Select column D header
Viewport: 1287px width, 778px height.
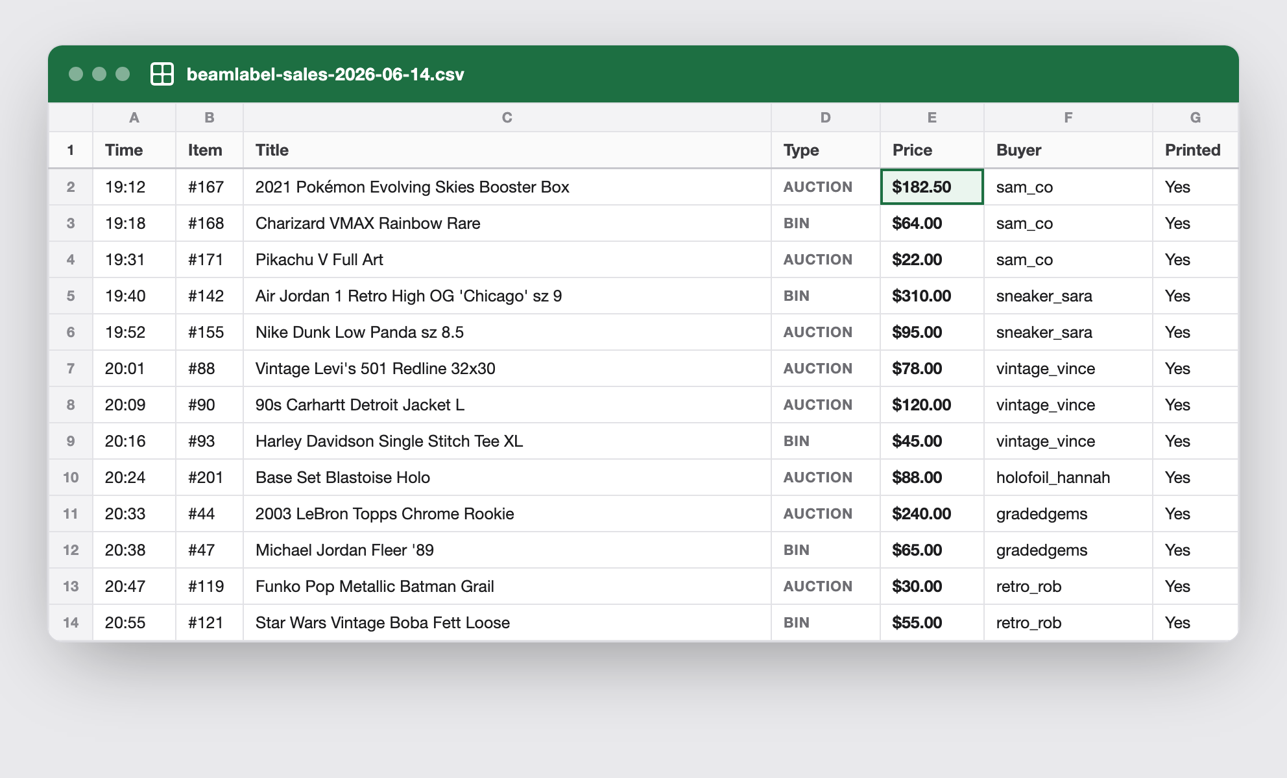point(826,117)
